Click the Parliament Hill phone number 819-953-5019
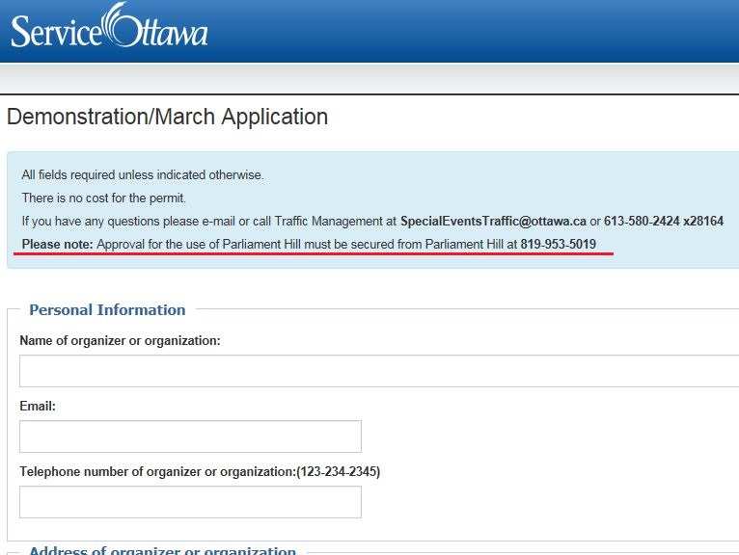 click(558, 244)
